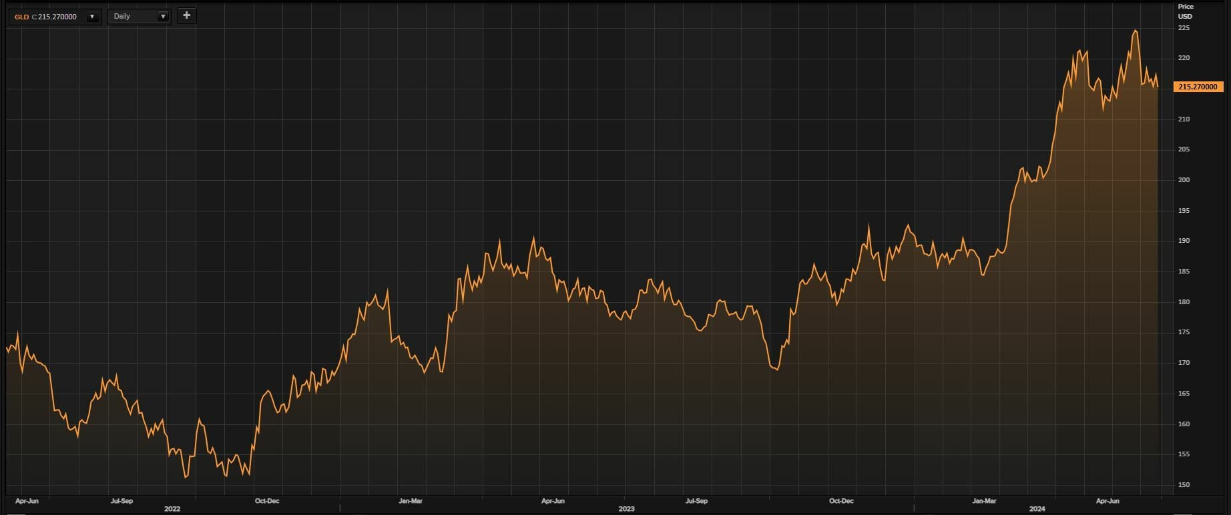Image resolution: width=1231 pixels, height=515 pixels.
Task: Click the Jul-Sep label in the 2023 section
Action: pyautogui.click(x=696, y=501)
